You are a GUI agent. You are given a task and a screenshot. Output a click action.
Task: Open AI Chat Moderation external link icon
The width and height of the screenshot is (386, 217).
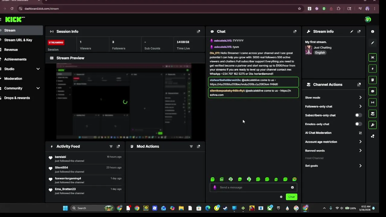pyautogui.click(x=360, y=133)
